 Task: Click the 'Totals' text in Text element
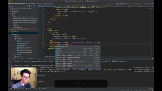click(x=61, y=44)
